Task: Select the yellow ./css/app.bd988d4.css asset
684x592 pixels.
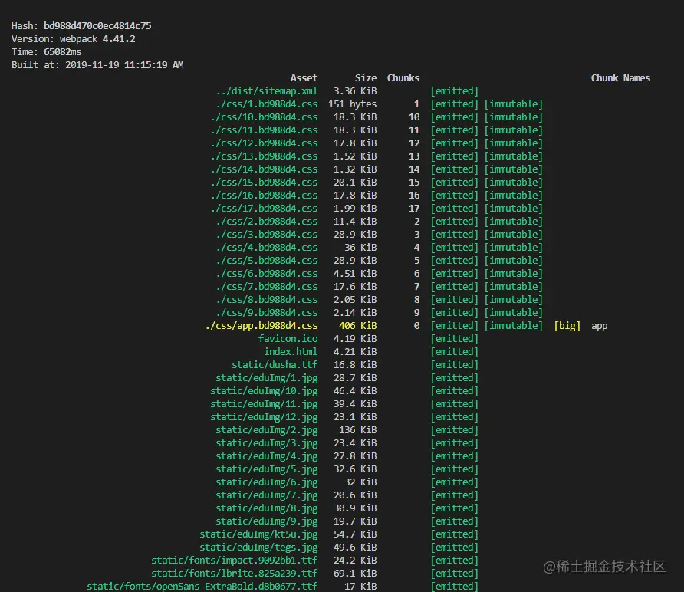Action: 261,326
